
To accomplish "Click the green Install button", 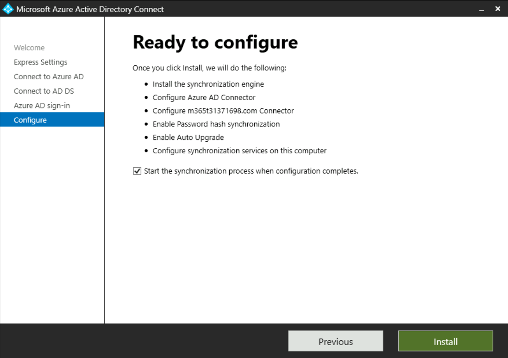I will (445, 341).
